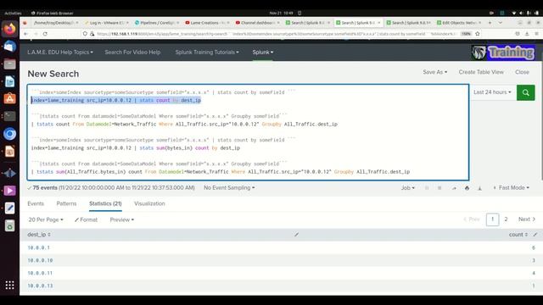543x305 pixels.
Task: Switch to the Patterns tab
Action: (x=66, y=203)
